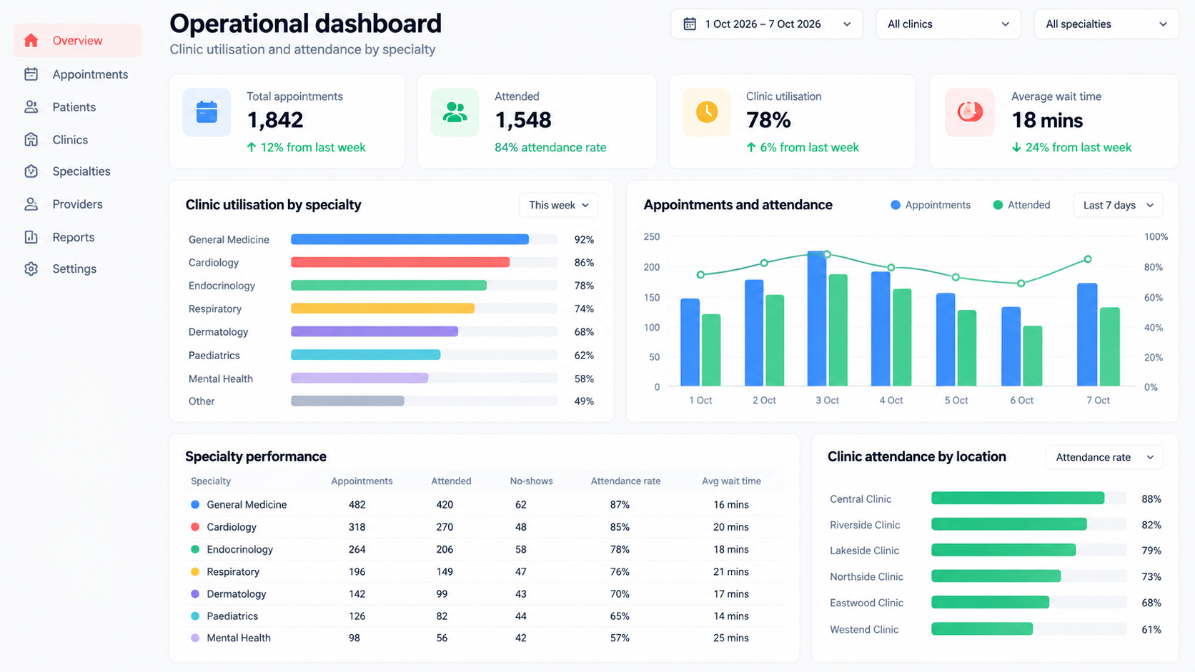Toggle the Attended legend series in chart
The height and width of the screenshot is (672, 1195).
point(1021,205)
